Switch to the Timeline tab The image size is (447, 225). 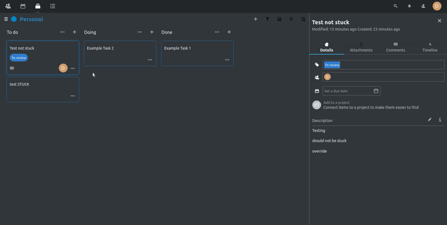pyautogui.click(x=430, y=47)
